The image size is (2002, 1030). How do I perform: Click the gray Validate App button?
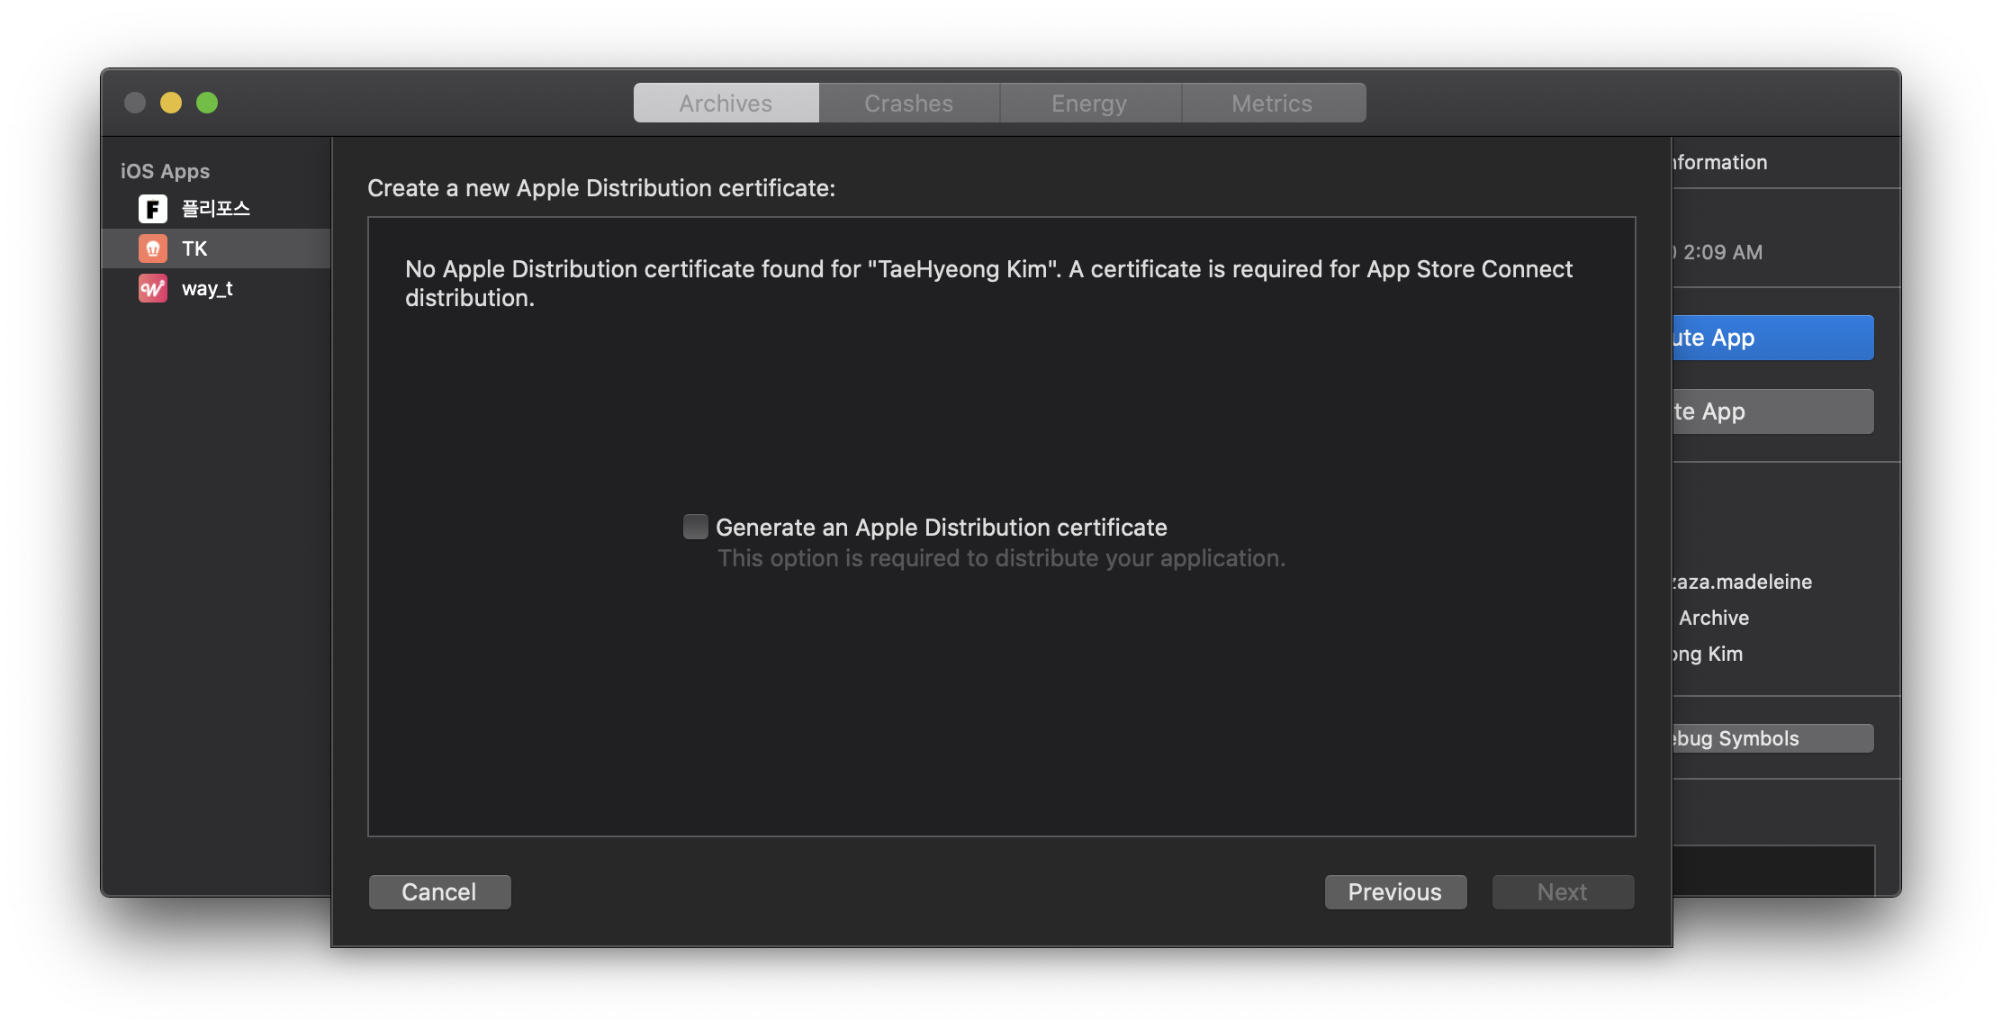pos(1772,411)
